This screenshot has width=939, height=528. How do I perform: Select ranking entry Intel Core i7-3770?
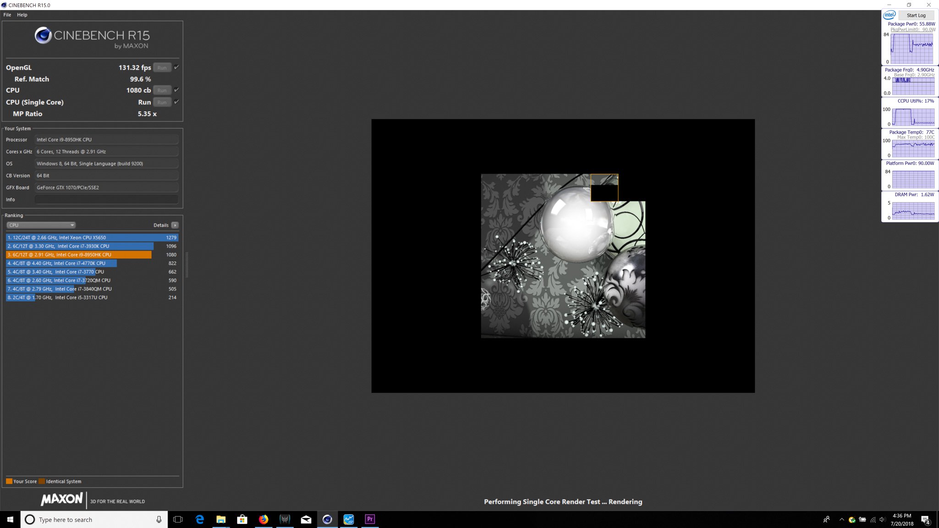(x=92, y=272)
